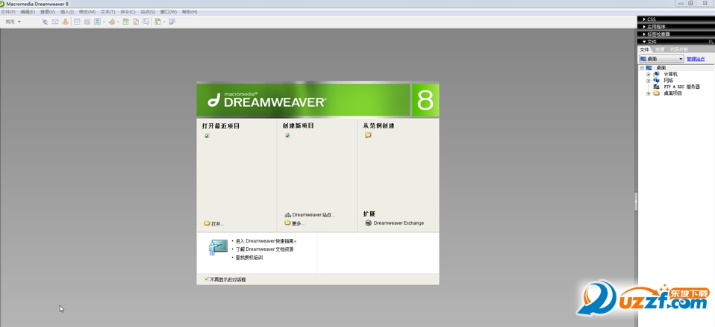Click the Hyperlink icon in the Insert bar
The image size is (715, 327).
(x=45, y=22)
